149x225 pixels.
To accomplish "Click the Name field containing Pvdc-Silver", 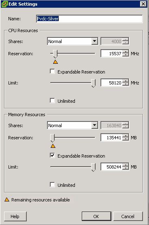I will click(x=89, y=19).
